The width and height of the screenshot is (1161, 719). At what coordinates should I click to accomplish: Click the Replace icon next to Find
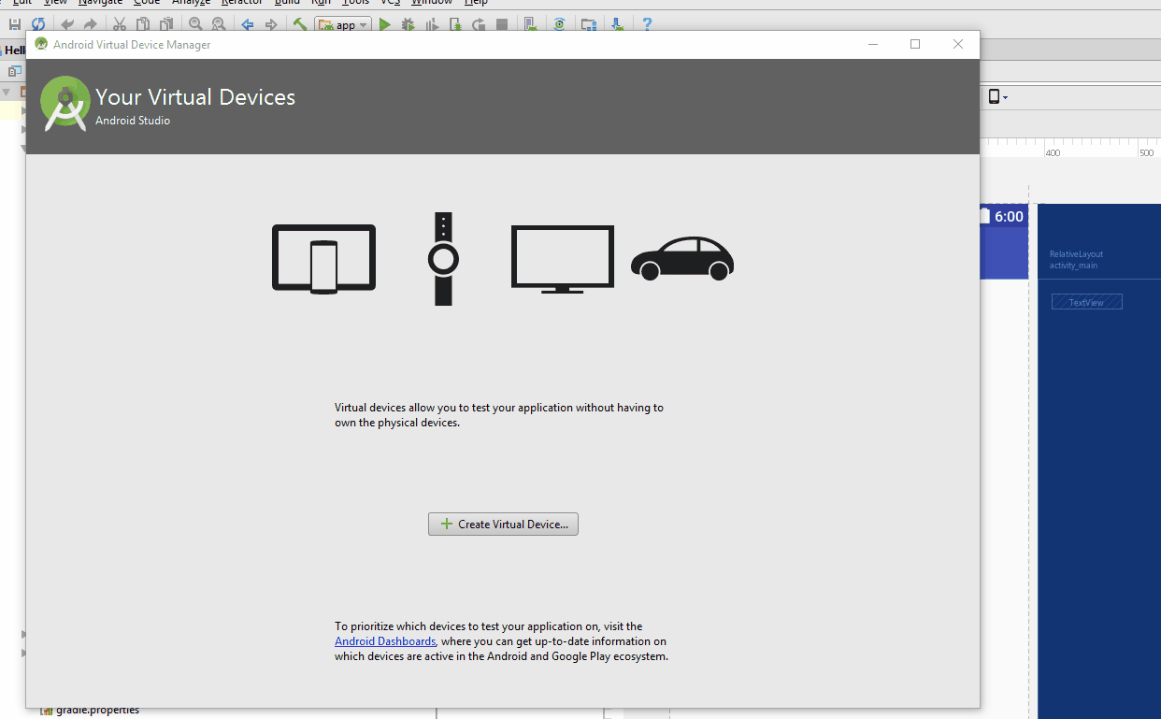[218, 24]
